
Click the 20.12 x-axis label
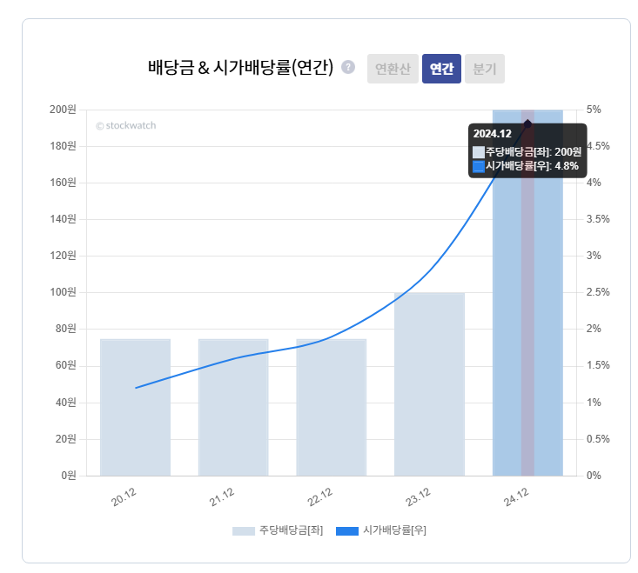click(124, 497)
